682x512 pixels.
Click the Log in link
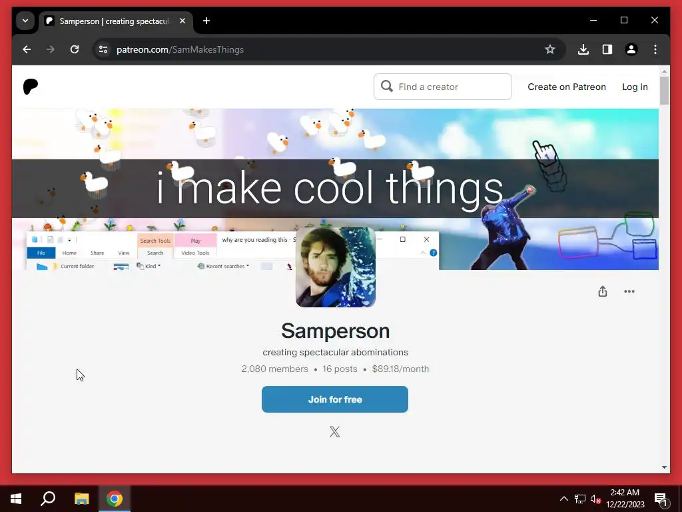click(635, 87)
